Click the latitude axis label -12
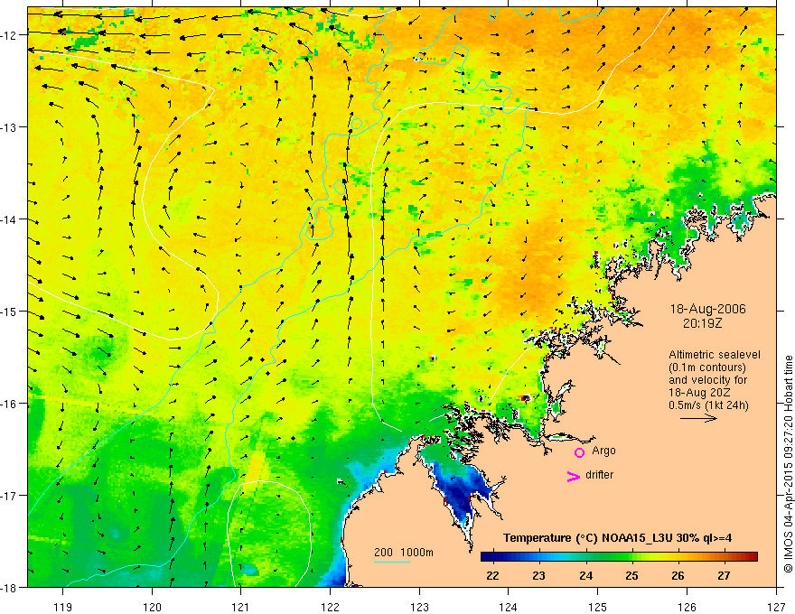This screenshot has width=795, height=614. point(10,35)
